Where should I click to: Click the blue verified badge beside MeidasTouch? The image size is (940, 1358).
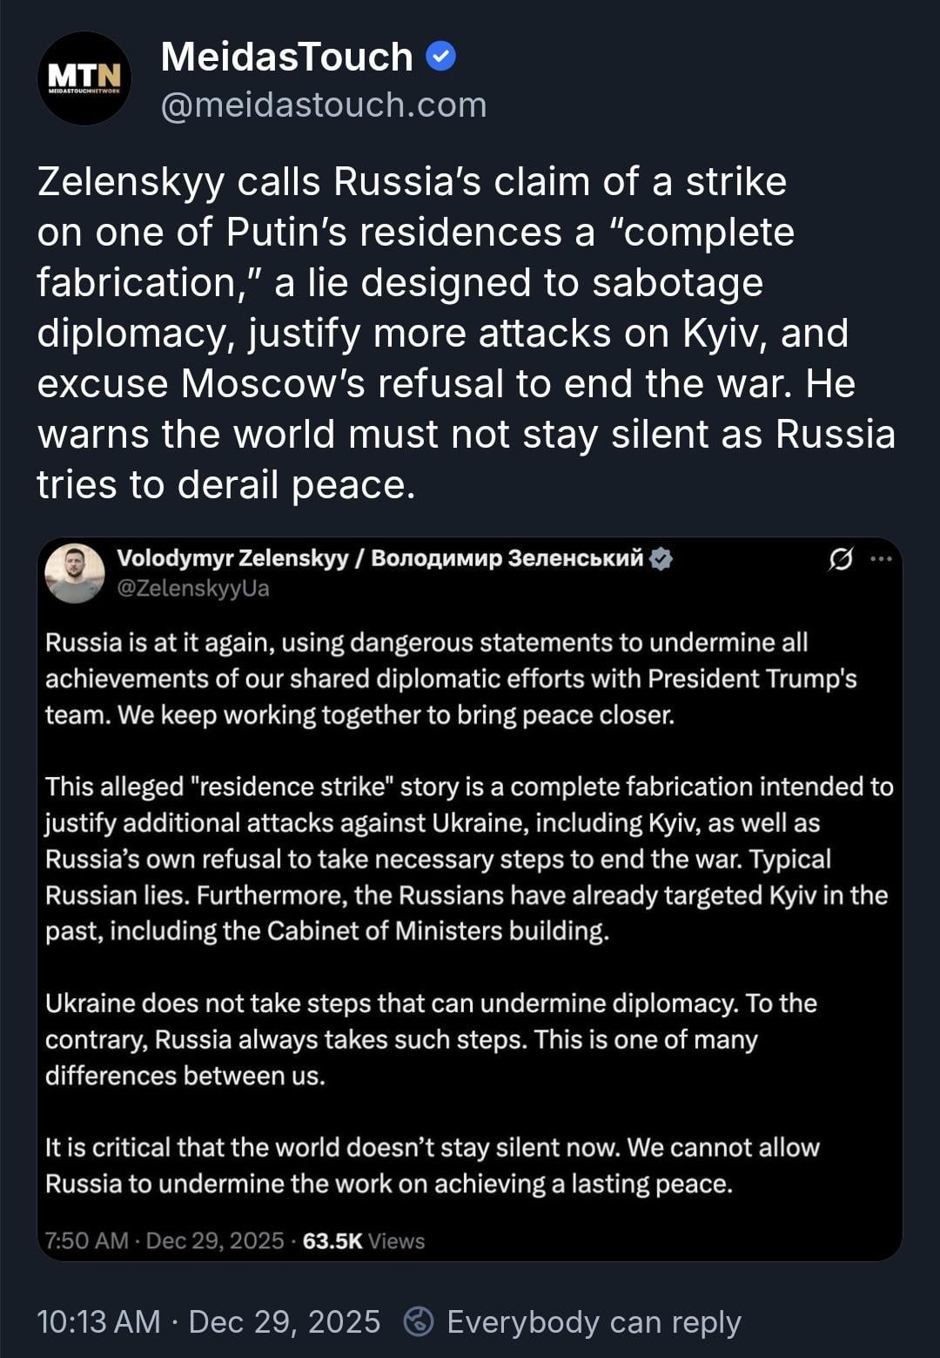tap(441, 57)
